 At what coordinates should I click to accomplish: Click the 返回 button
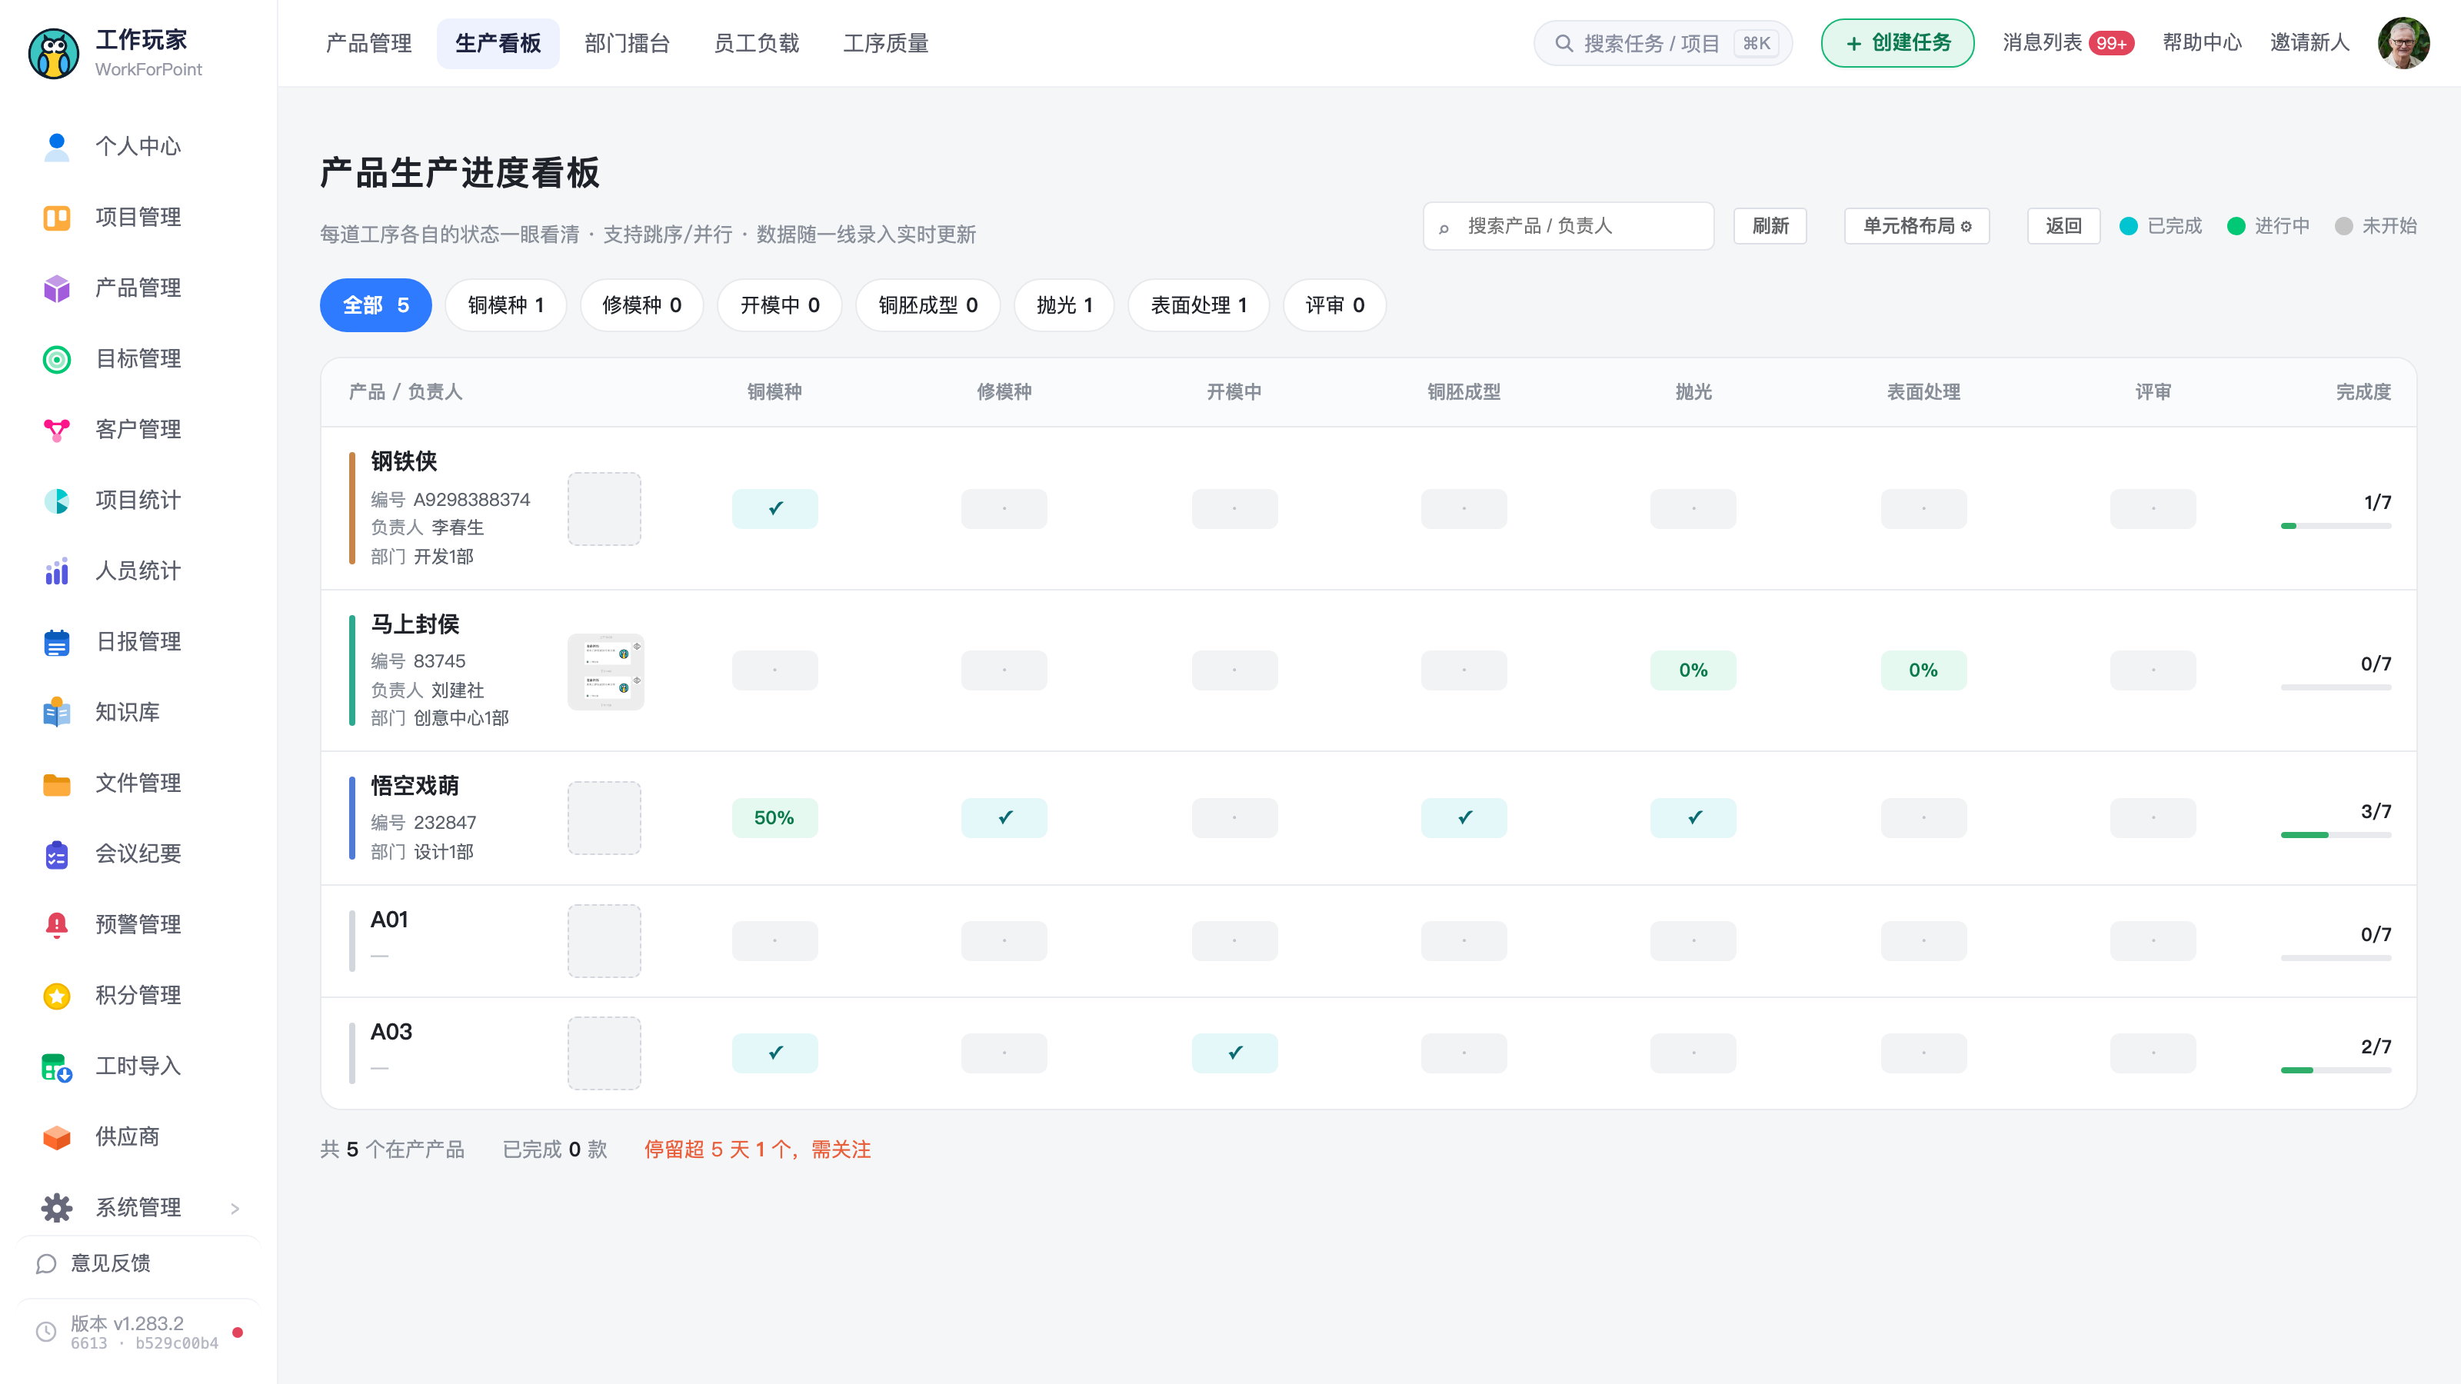click(2063, 226)
